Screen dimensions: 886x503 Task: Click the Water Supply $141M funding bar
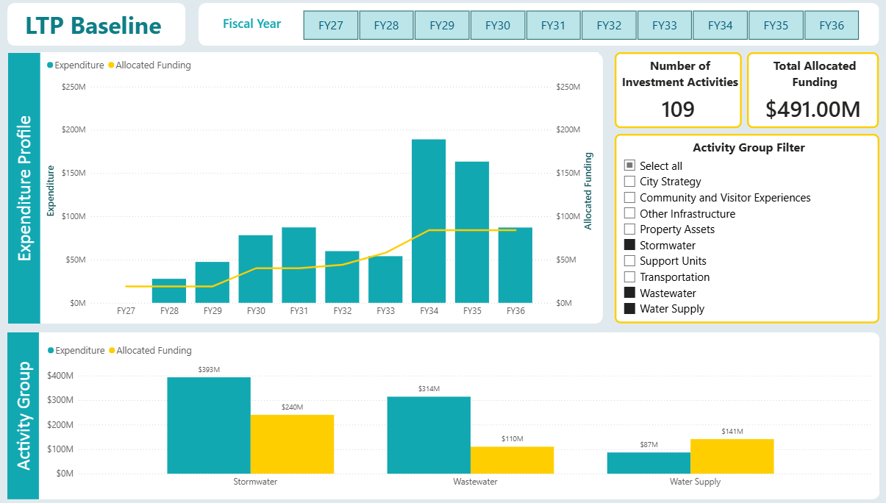pos(732,456)
